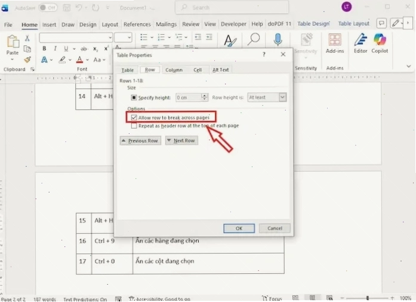
Task: Confirm dialog with OK button
Action: pyautogui.click(x=239, y=228)
